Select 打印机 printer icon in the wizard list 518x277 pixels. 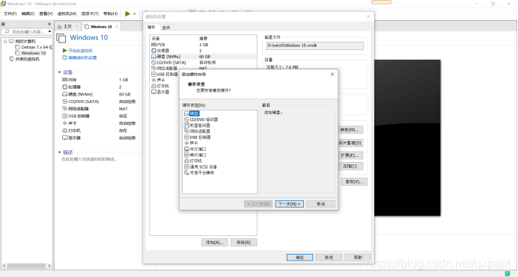(x=186, y=161)
